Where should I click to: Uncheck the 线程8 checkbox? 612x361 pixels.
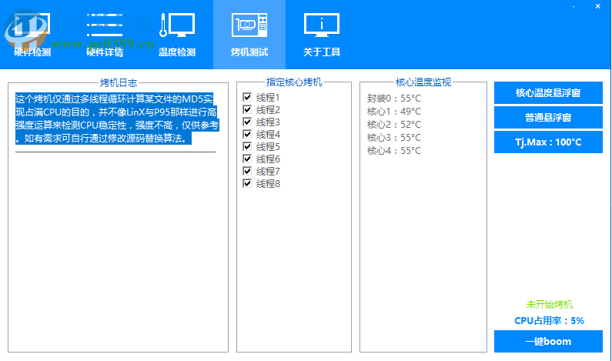[x=247, y=183]
